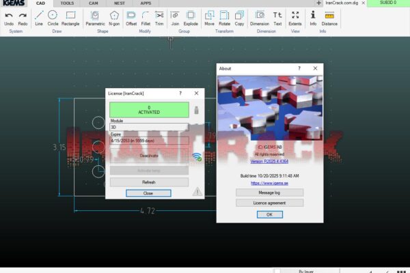
Task: Click the green ACTIVATED status bar
Action: [x=149, y=110]
